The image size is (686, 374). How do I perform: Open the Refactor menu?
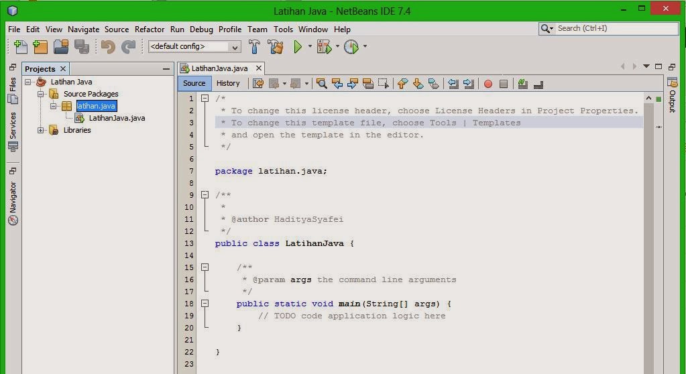tap(150, 29)
